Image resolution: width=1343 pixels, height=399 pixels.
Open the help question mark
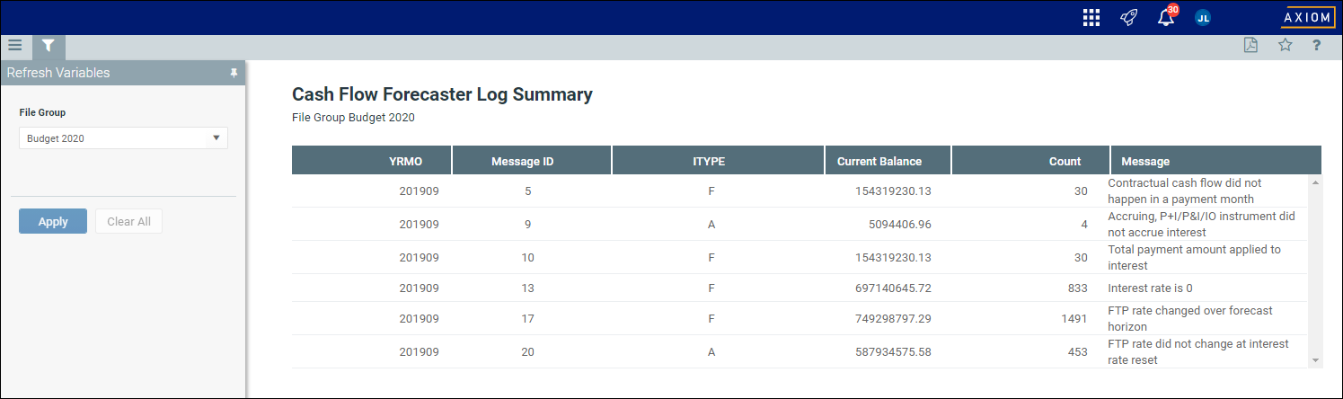(1316, 46)
